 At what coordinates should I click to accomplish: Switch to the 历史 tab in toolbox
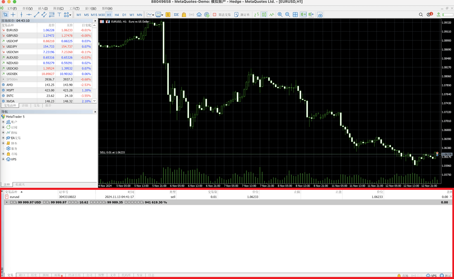click(34, 275)
